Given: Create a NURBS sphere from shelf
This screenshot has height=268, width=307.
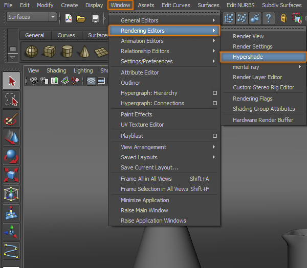Looking at the screenshot, I should [32, 52].
